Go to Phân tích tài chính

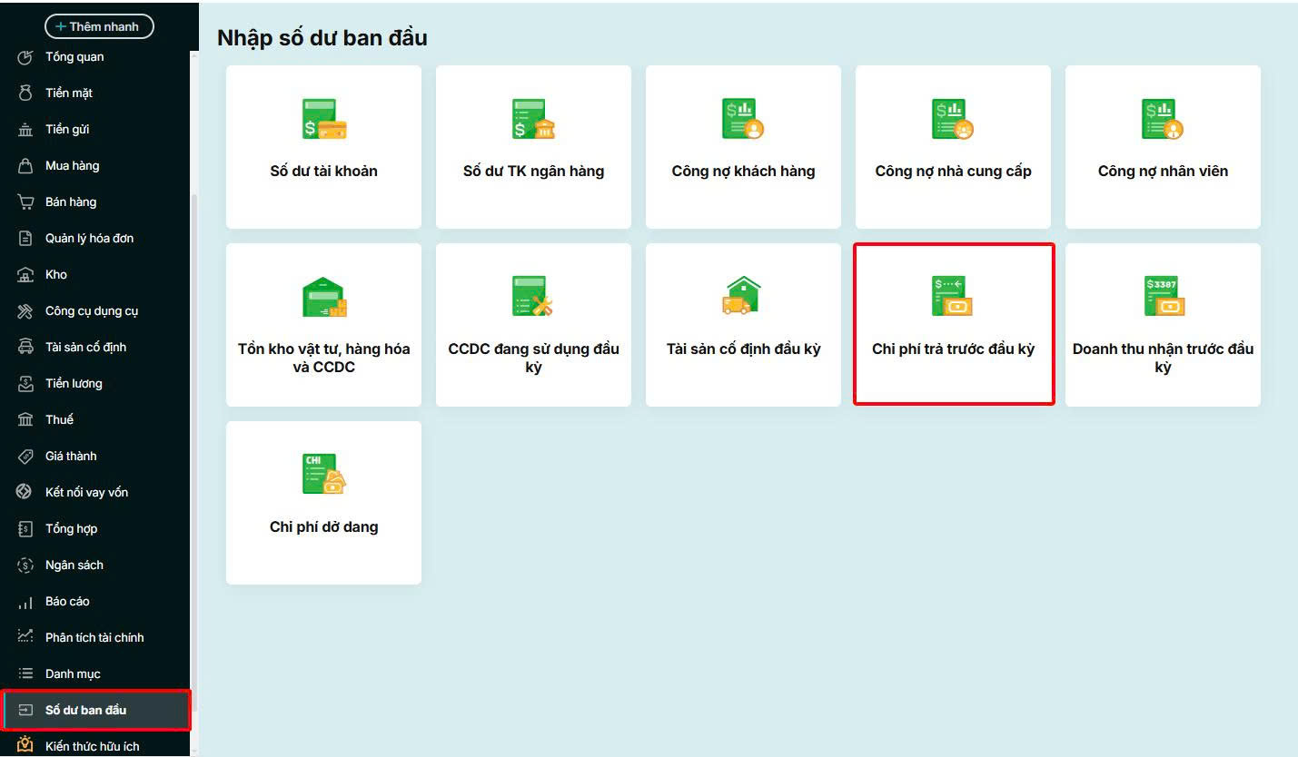click(x=94, y=638)
